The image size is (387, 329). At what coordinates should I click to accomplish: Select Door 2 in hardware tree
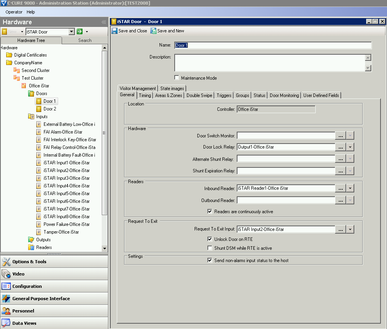pyautogui.click(x=50, y=109)
